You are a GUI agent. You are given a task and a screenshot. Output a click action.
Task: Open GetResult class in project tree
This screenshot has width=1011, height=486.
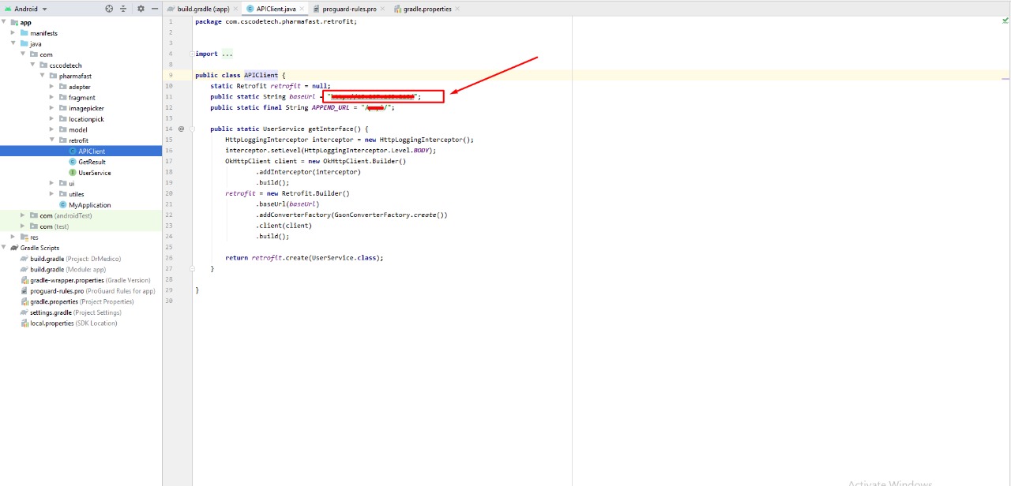click(x=92, y=162)
